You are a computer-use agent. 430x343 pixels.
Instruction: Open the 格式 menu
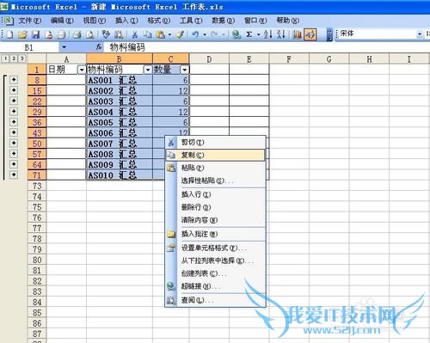tap(158, 21)
